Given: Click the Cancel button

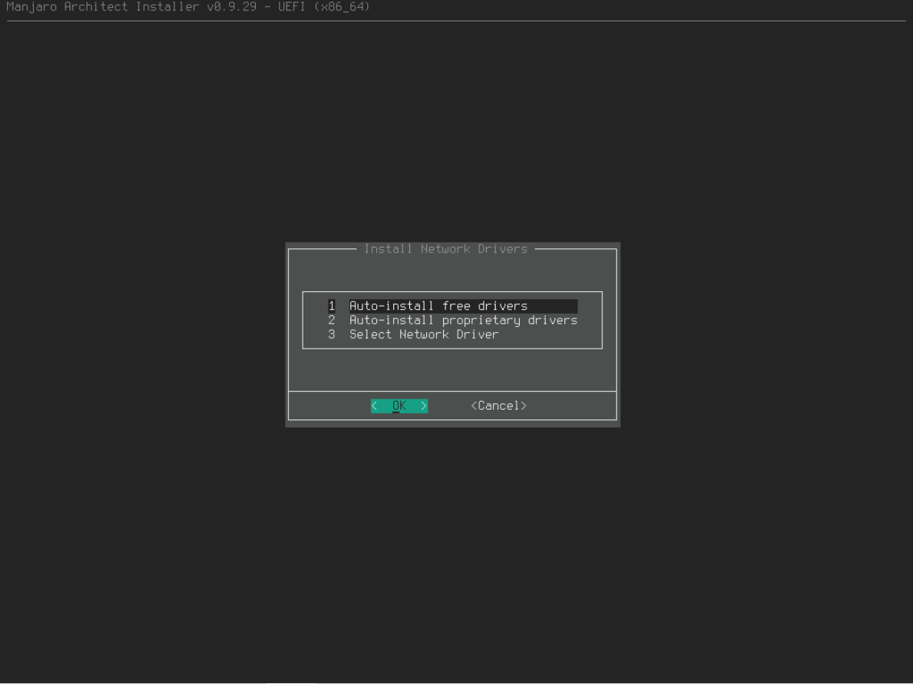Looking at the screenshot, I should 498,406.
